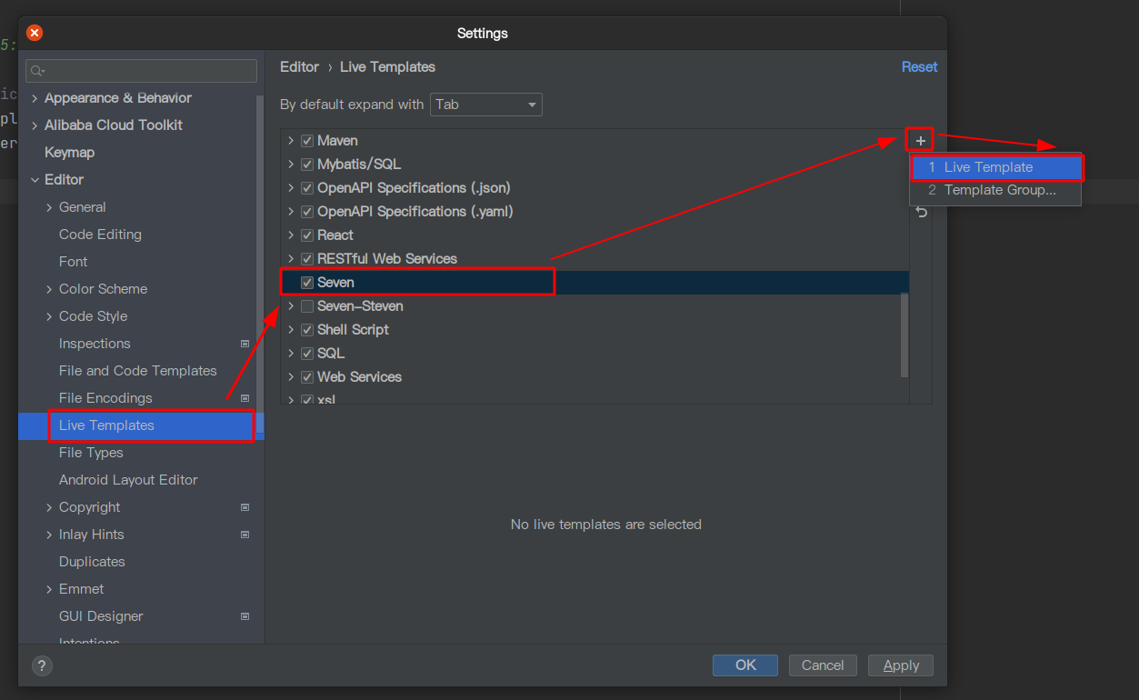Enable the Seven–Steven group checkbox
The image size is (1139, 700).
(307, 306)
